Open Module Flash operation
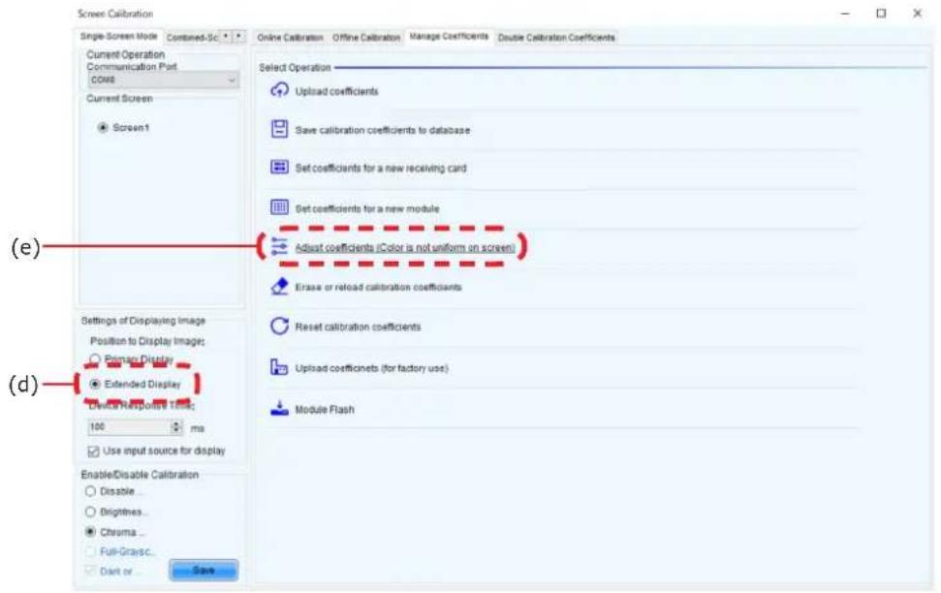 pyautogui.click(x=325, y=409)
